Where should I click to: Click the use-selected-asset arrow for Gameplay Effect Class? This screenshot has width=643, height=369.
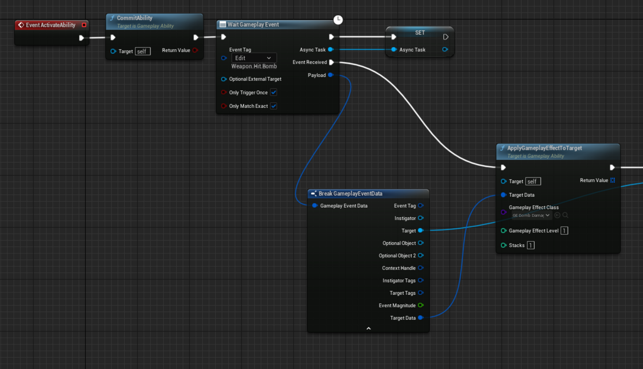click(x=557, y=215)
